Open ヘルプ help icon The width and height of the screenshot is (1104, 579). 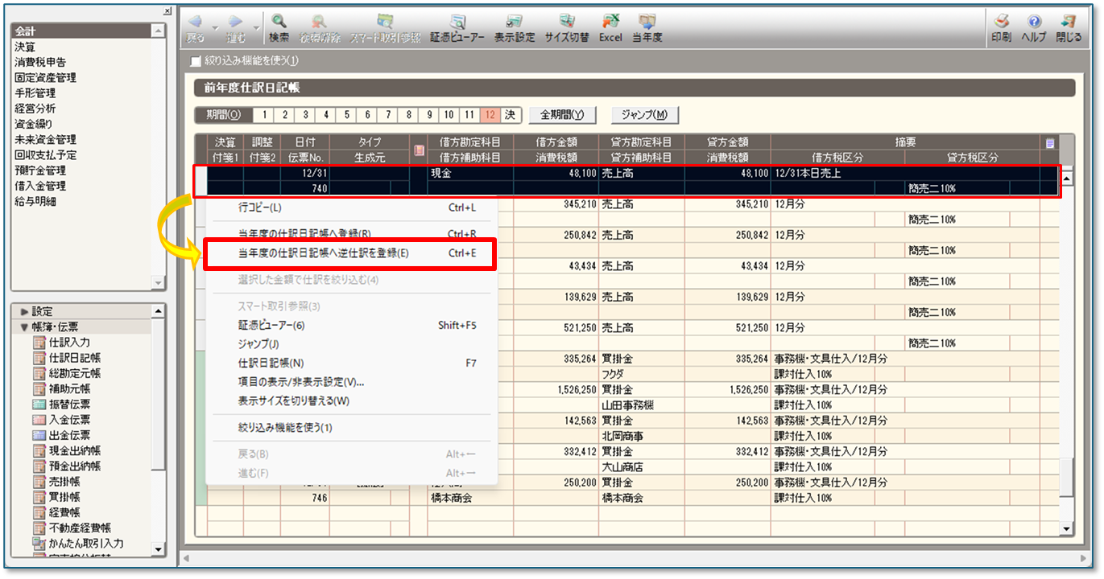1034,27
